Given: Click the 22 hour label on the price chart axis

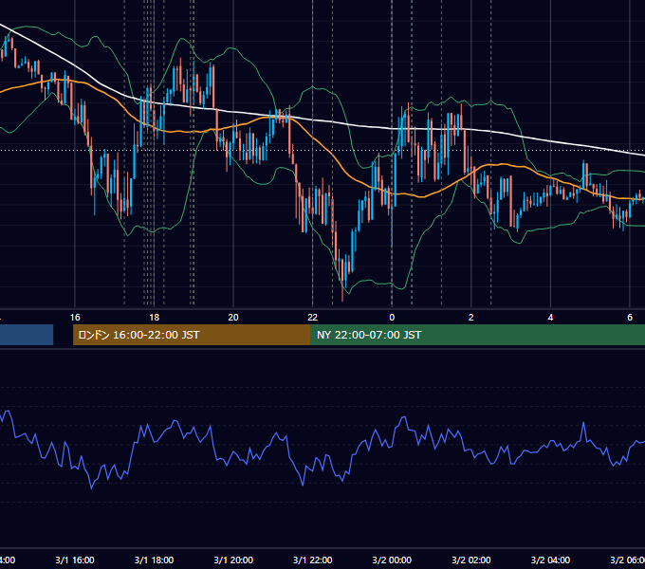Looking at the screenshot, I should click(x=313, y=318).
